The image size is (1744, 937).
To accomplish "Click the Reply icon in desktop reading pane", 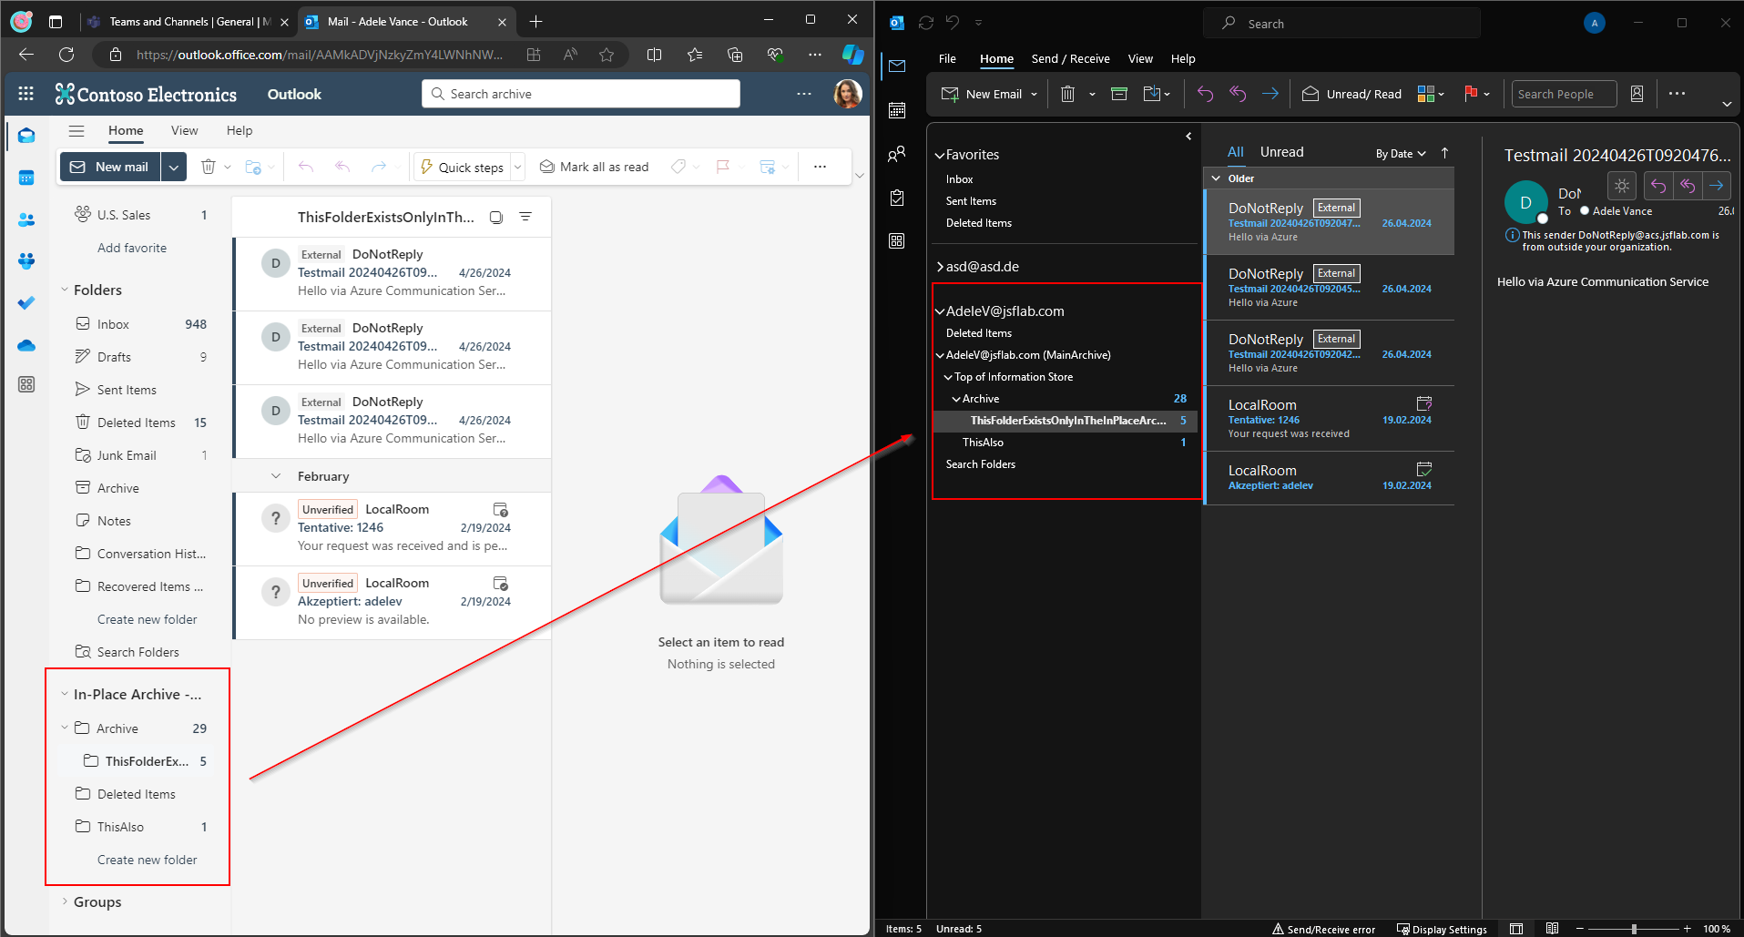I will (x=1658, y=186).
